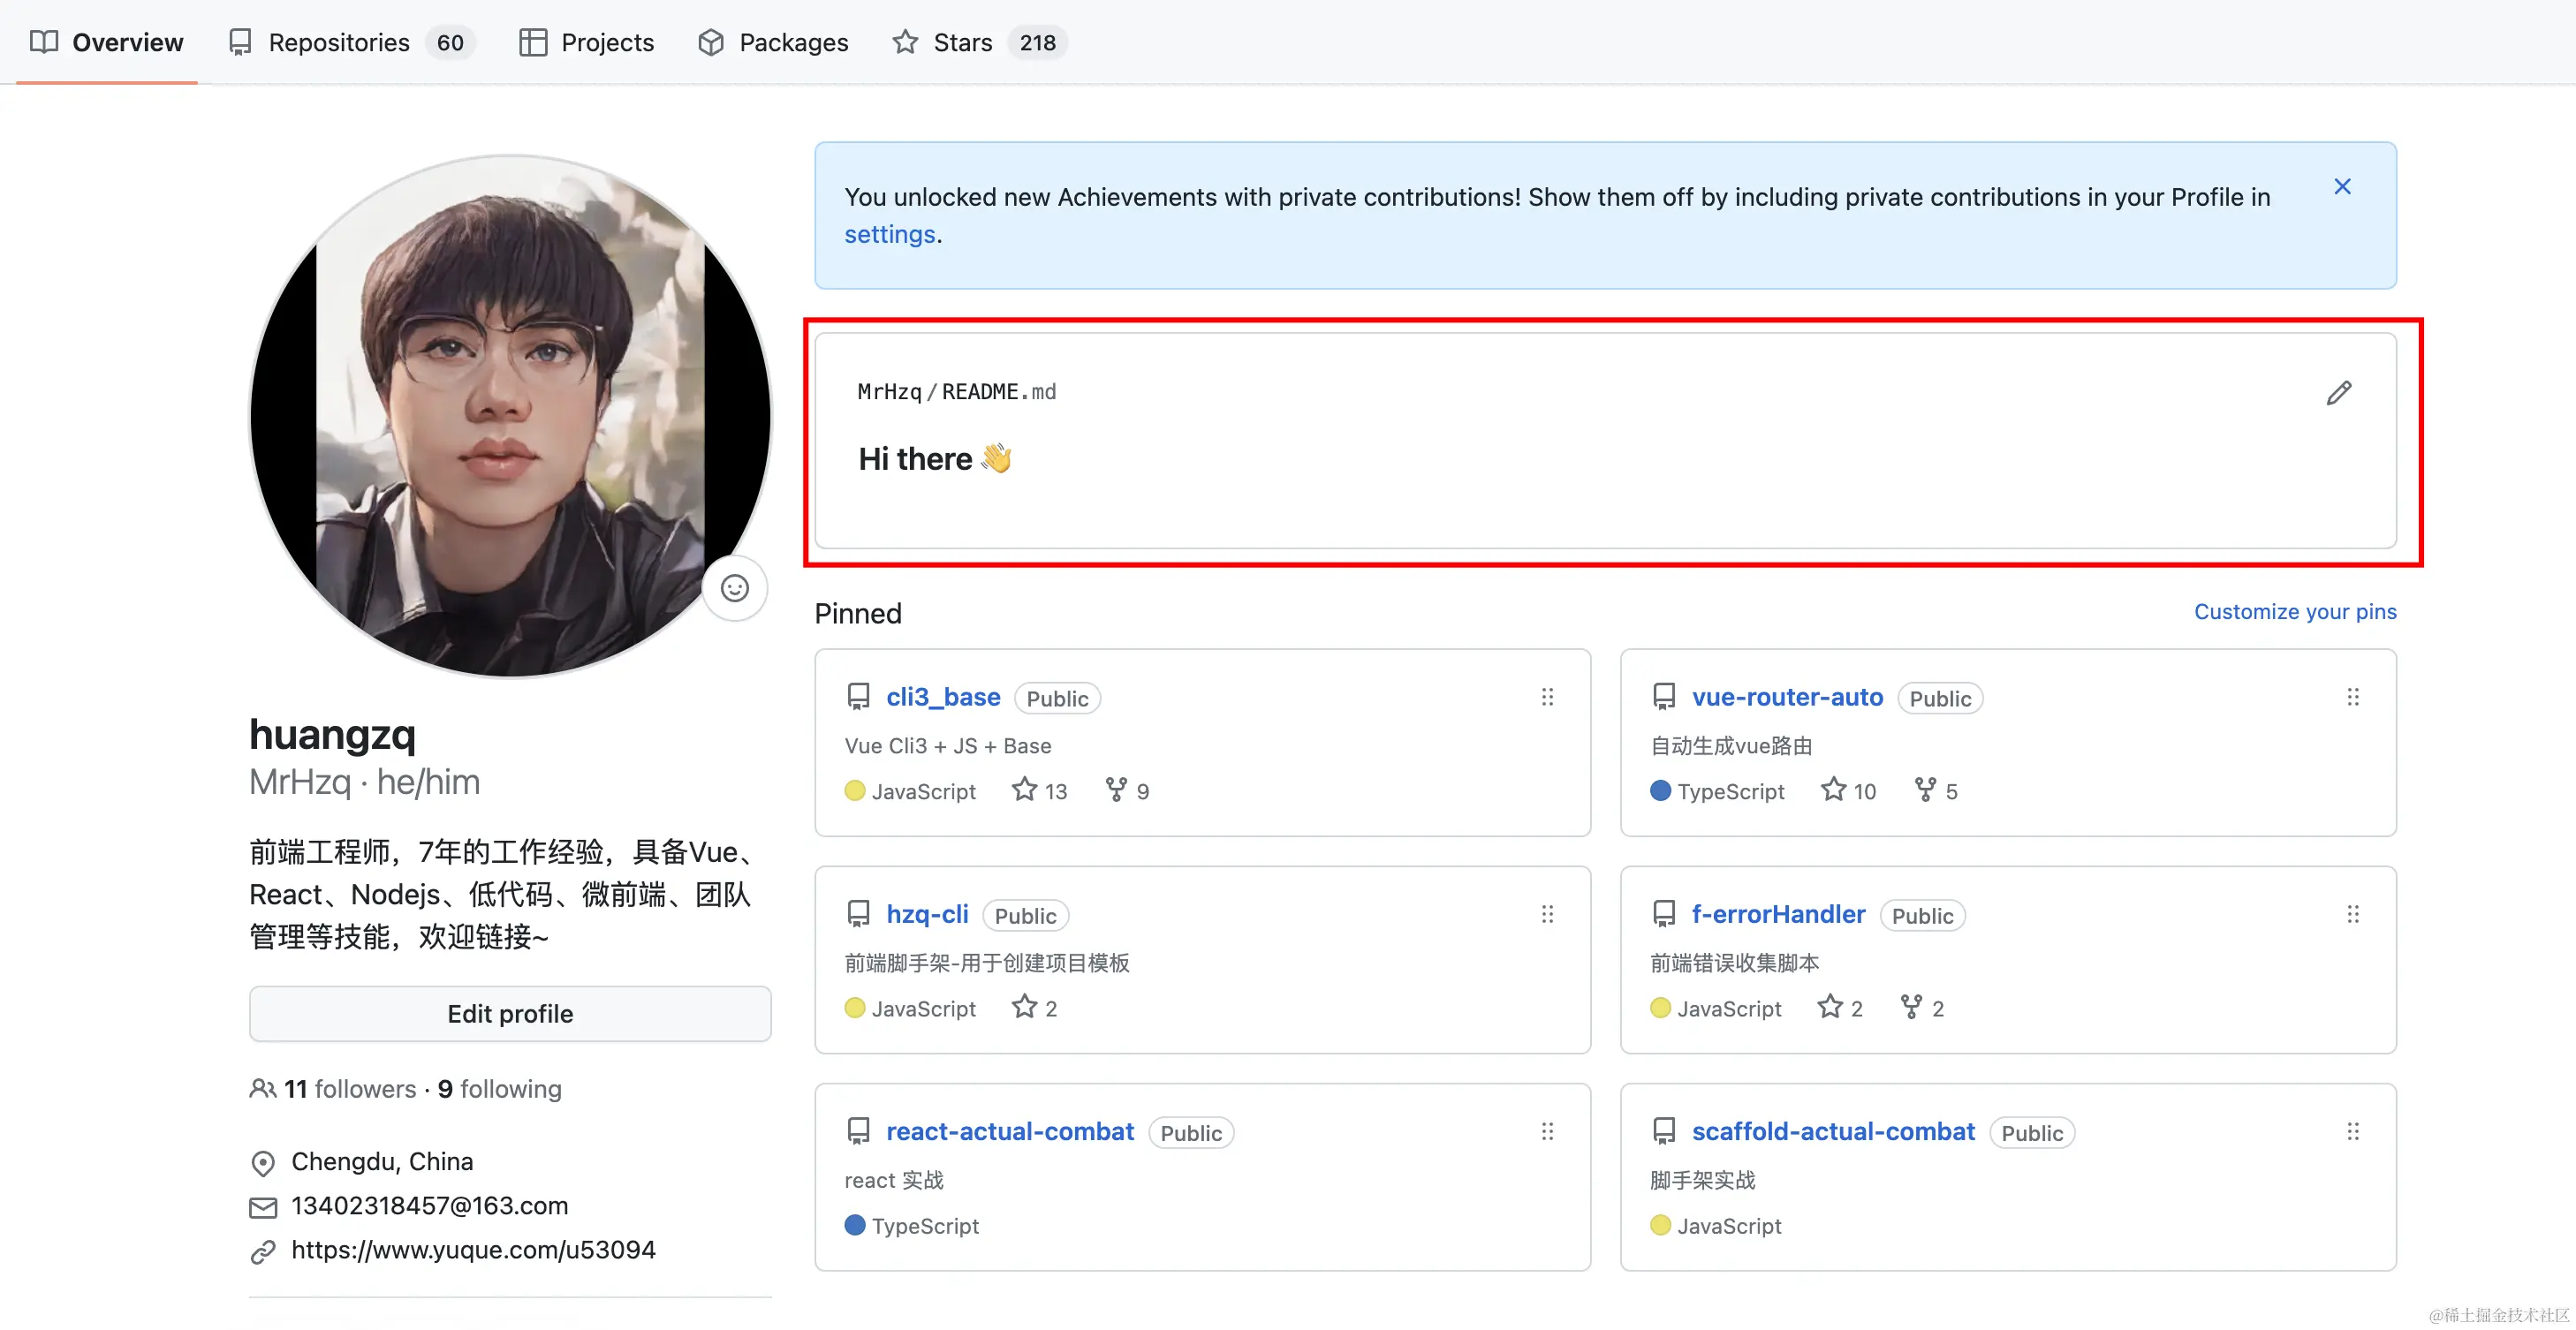The height and width of the screenshot is (1330, 2576).
Task: Grab the f-errorHandler pin drag handle
Action: point(2353,914)
